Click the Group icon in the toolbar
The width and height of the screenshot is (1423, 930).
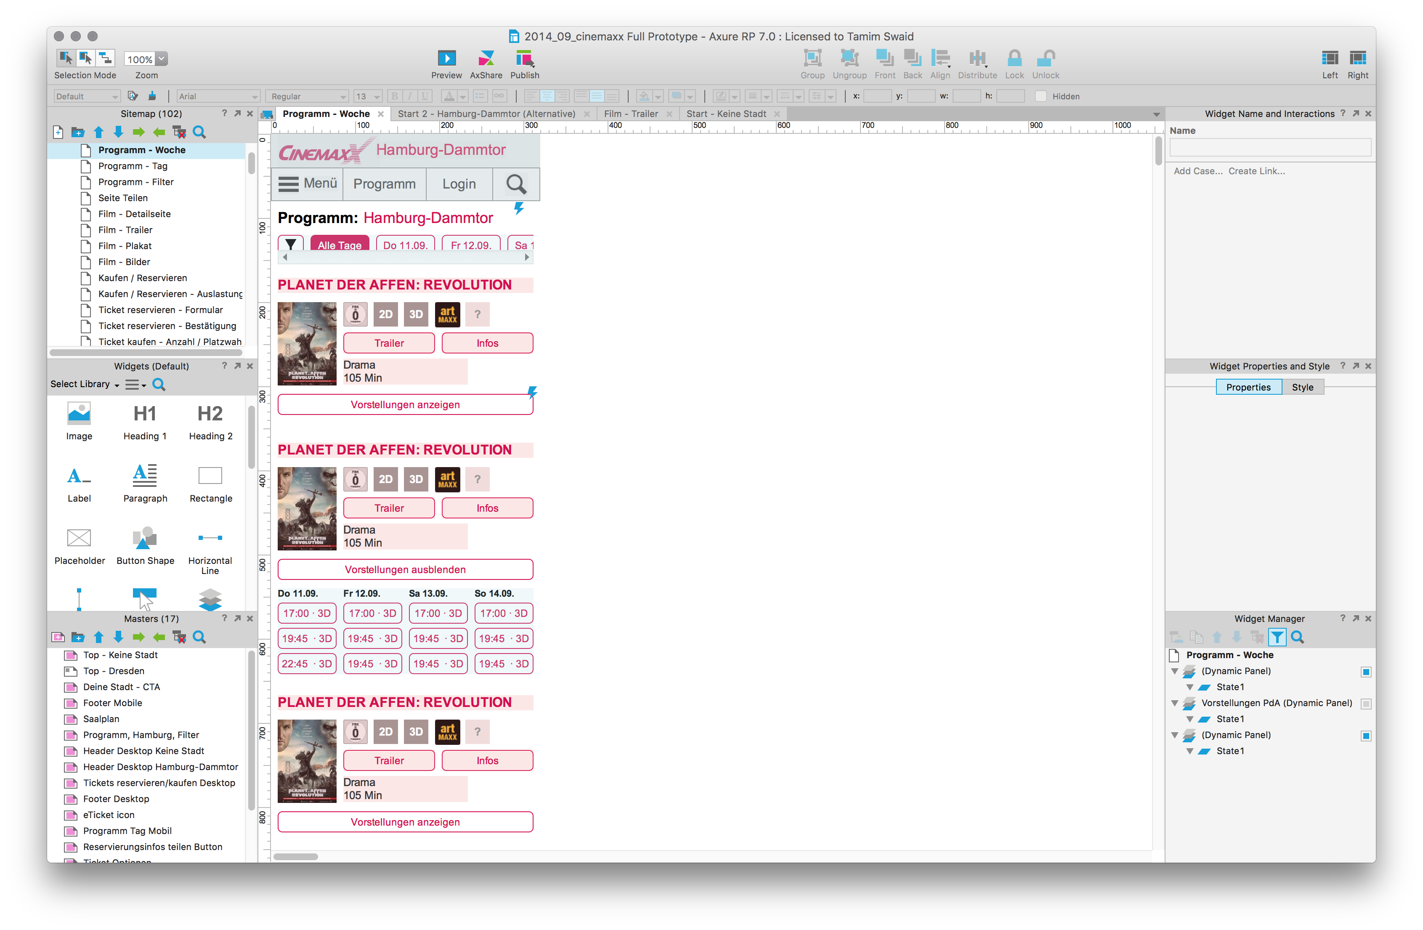click(812, 58)
